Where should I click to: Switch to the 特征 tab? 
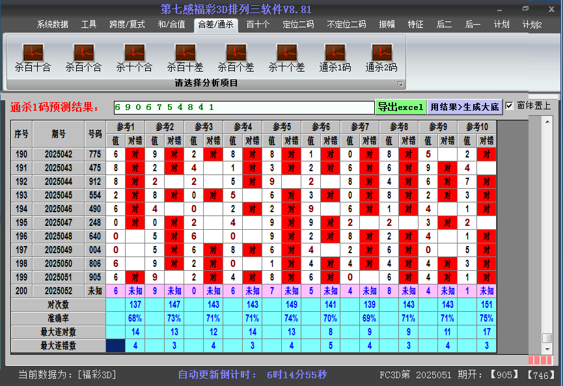pyautogui.click(x=415, y=25)
